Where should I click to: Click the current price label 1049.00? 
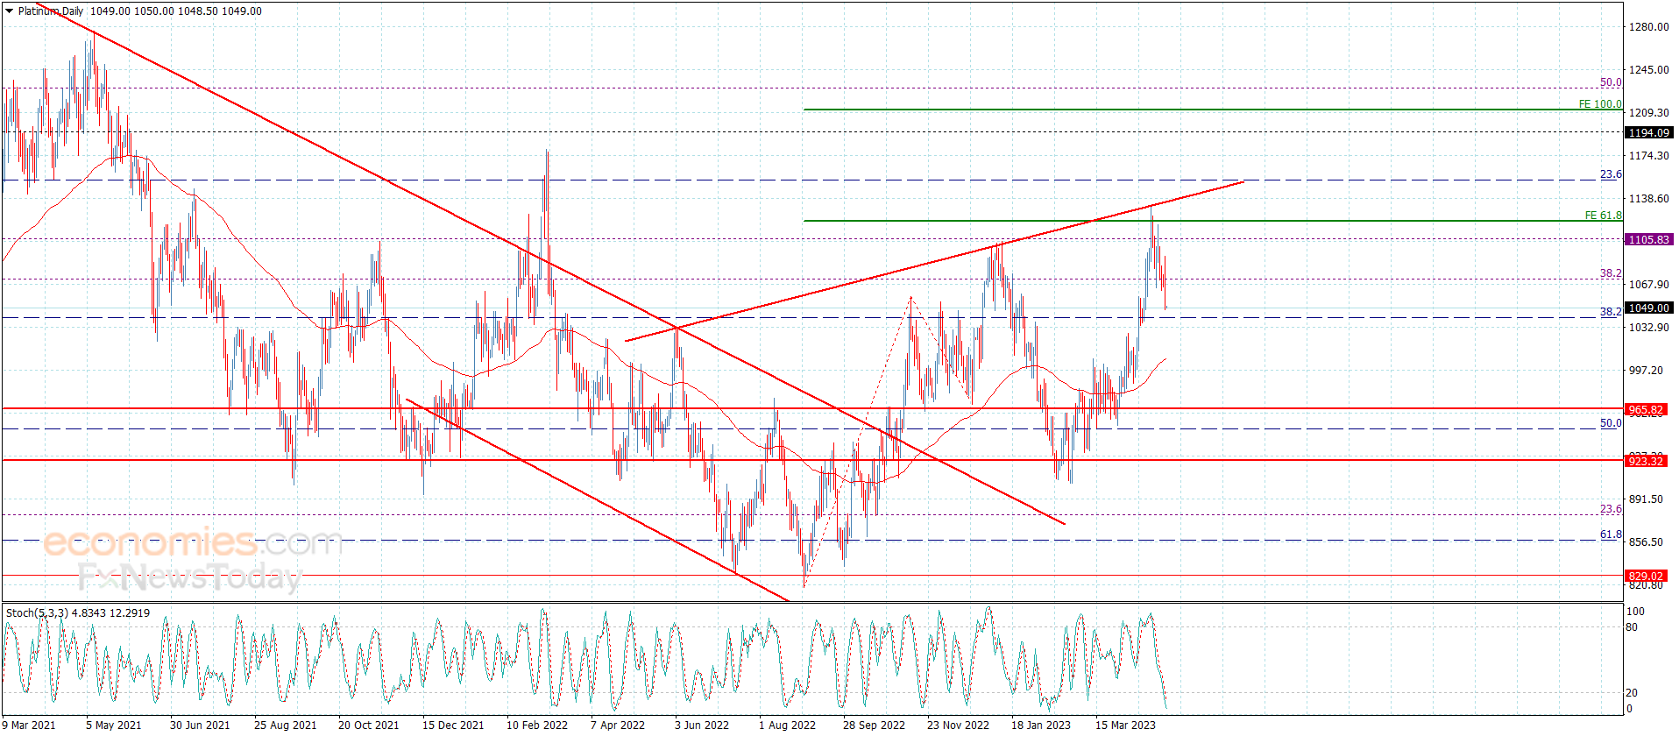point(1648,308)
